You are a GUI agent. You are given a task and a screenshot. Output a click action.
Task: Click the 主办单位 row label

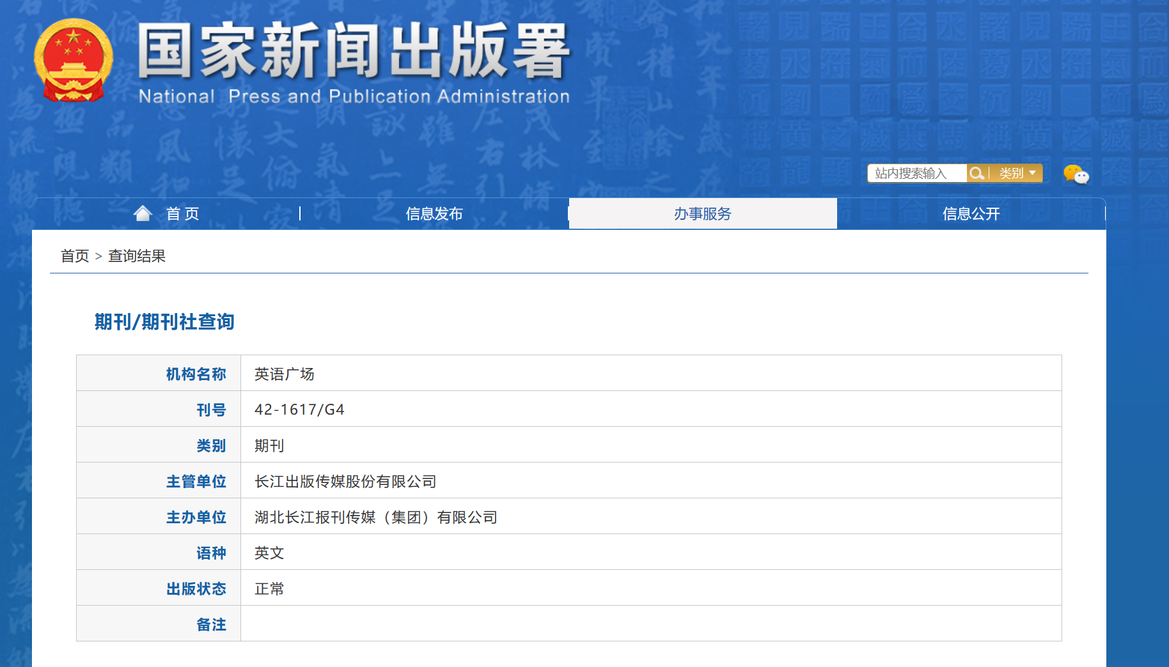[x=196, y=517]
